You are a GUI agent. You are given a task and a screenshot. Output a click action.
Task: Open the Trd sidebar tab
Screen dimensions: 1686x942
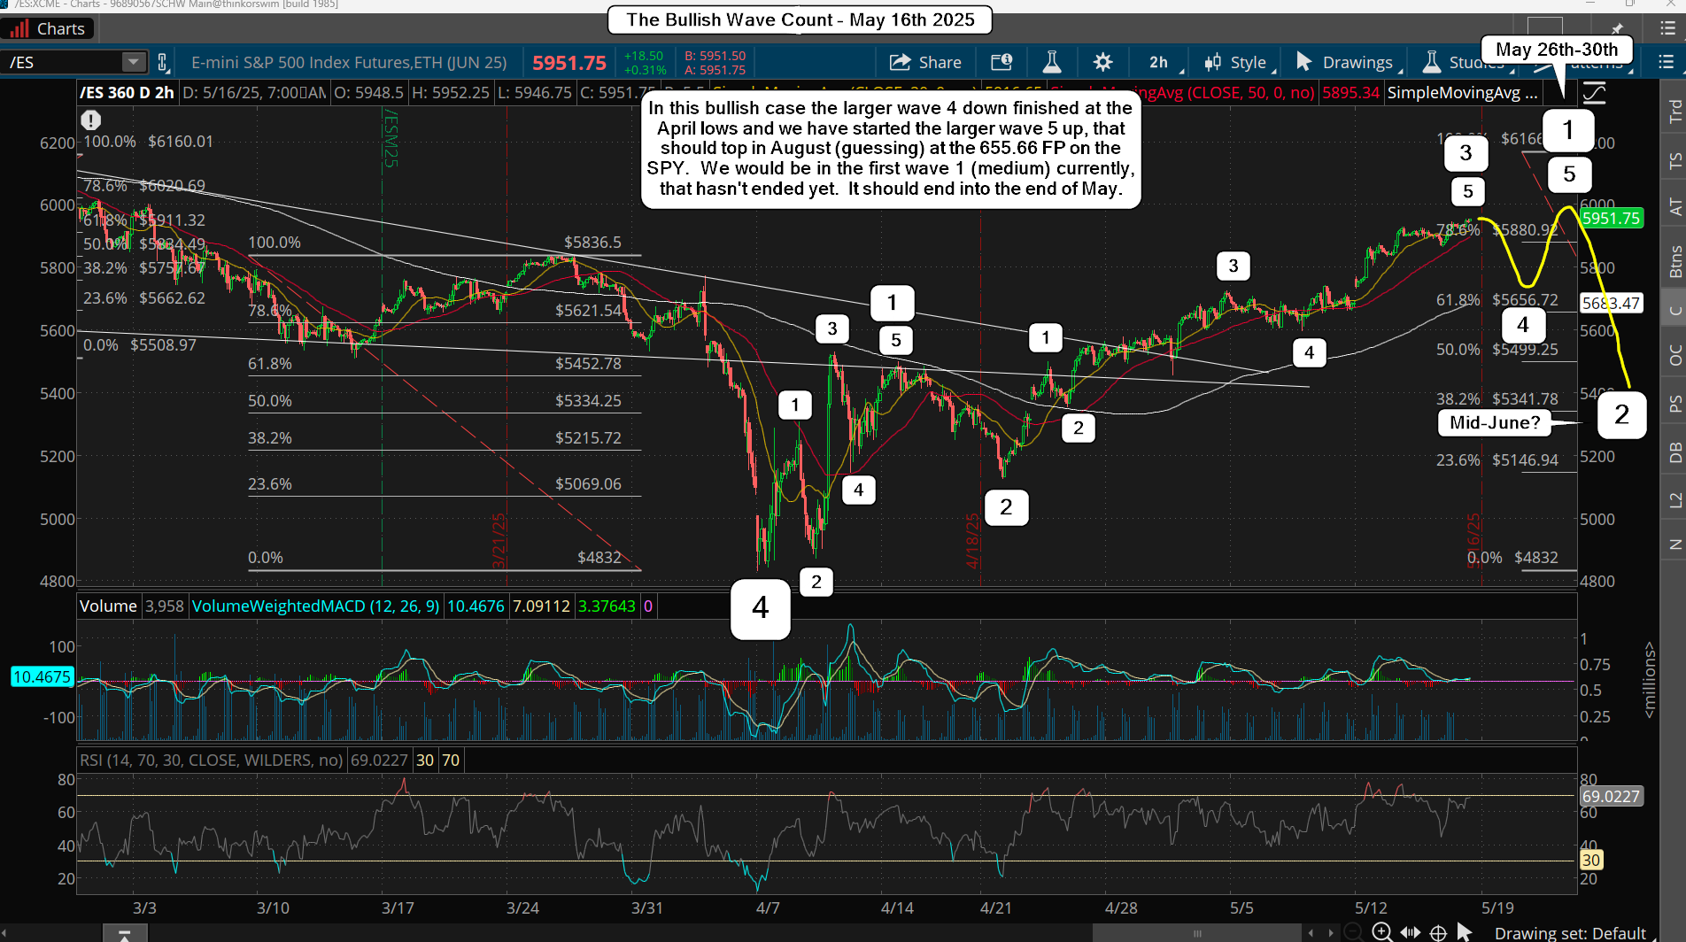click(x=1674, y=111)
